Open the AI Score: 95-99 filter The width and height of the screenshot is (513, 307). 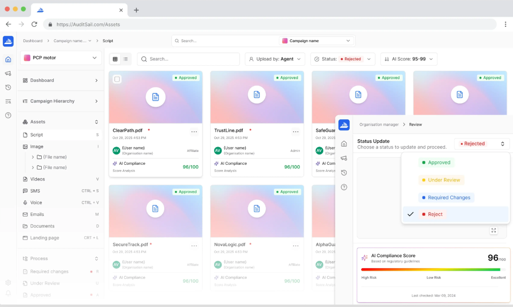tap(409, 59)
